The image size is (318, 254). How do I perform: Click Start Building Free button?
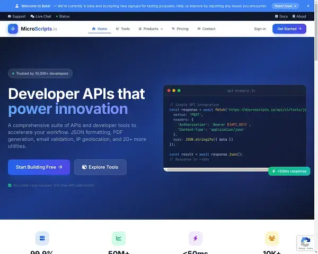pyautogui.click(x=39, y=167)
